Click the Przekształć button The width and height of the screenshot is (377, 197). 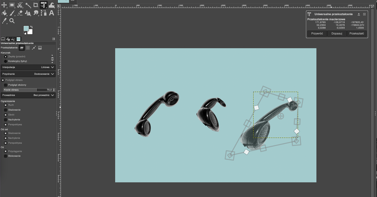click(356, 34)
